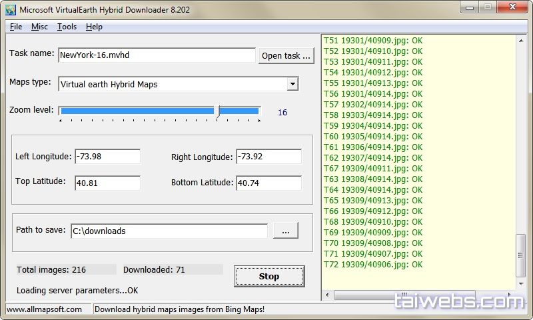Click www.allmapsoft.com in status bar

point(45,309)
